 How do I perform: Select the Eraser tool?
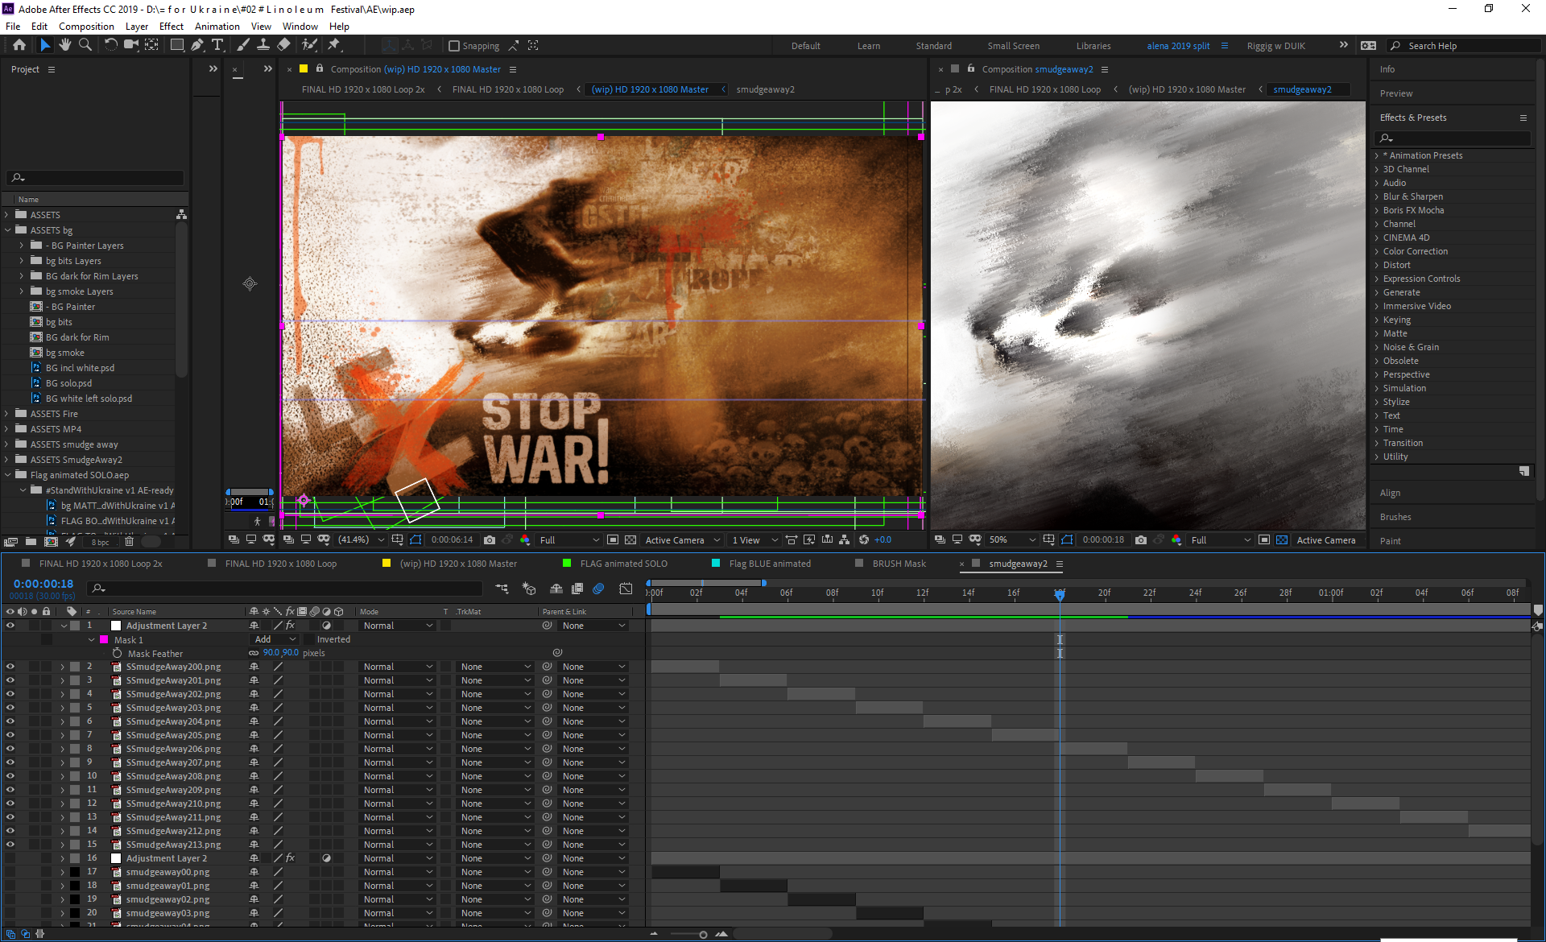point(284,45)
